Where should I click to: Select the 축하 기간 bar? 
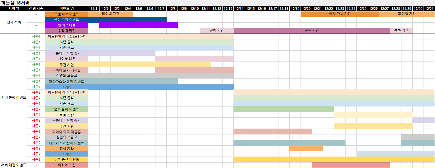pyautogui.click(x=401, y=31)
